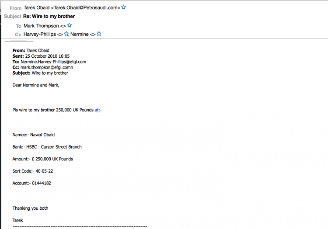Star the sender Tarek Obaid contact
Screen dimensions: 328x229
click(124, 7)
